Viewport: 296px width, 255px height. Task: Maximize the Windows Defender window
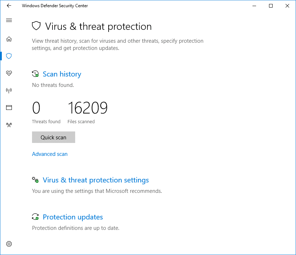(271, 6)
